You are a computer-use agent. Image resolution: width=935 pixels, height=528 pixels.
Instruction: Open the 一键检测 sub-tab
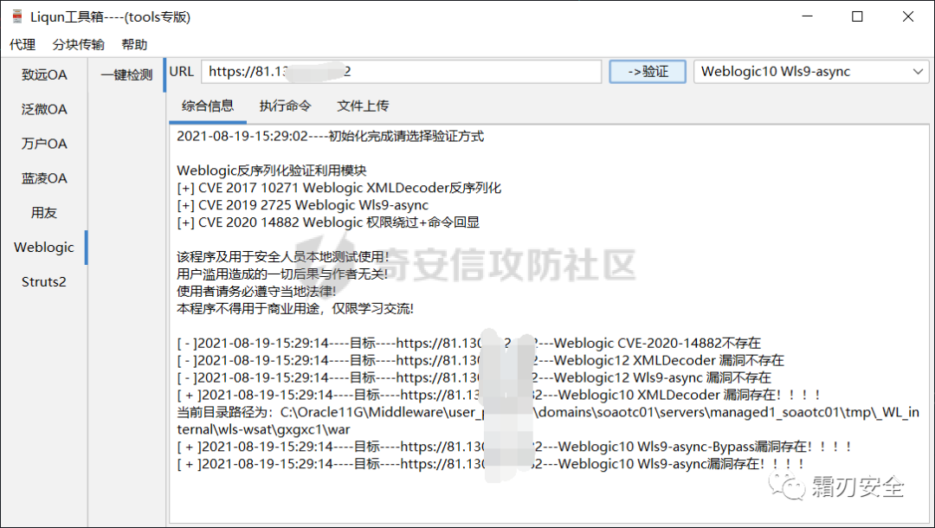[126, 75]
